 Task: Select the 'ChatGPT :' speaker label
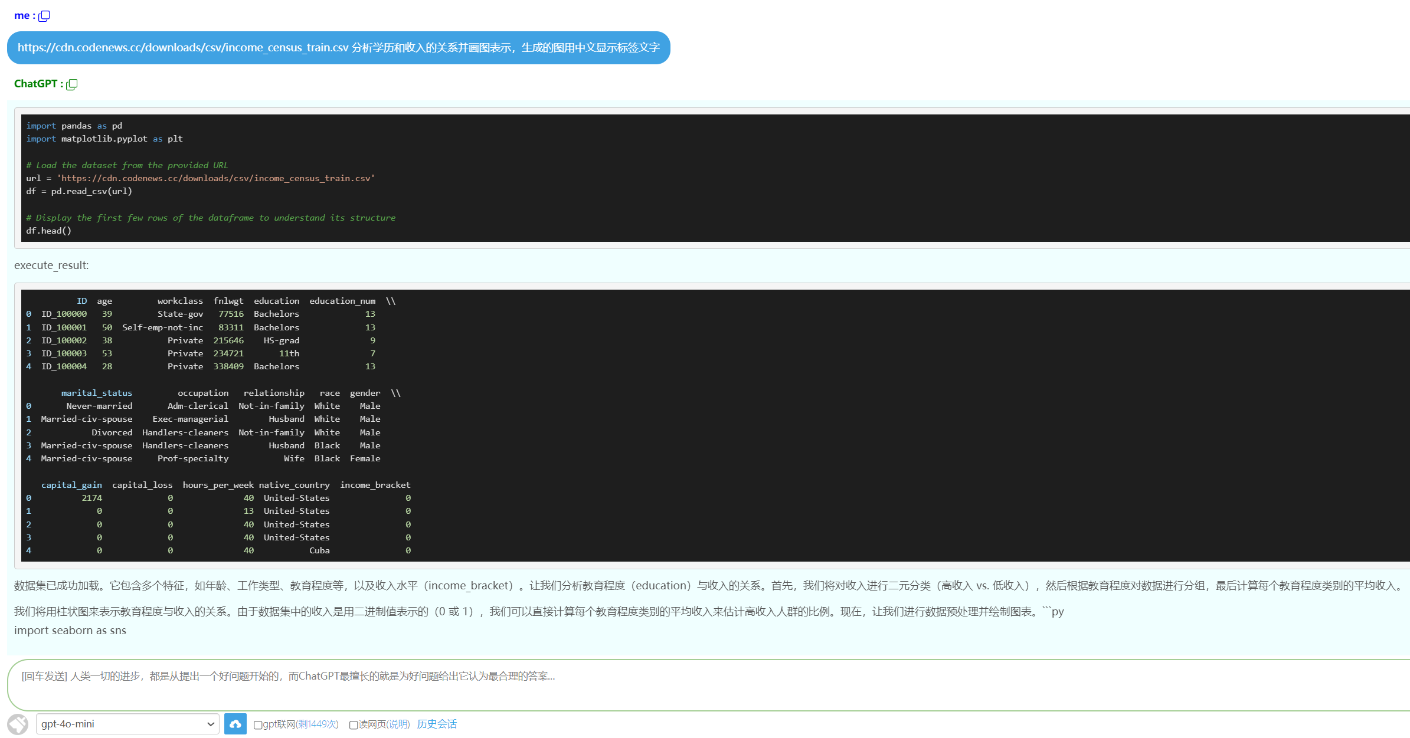38,84
